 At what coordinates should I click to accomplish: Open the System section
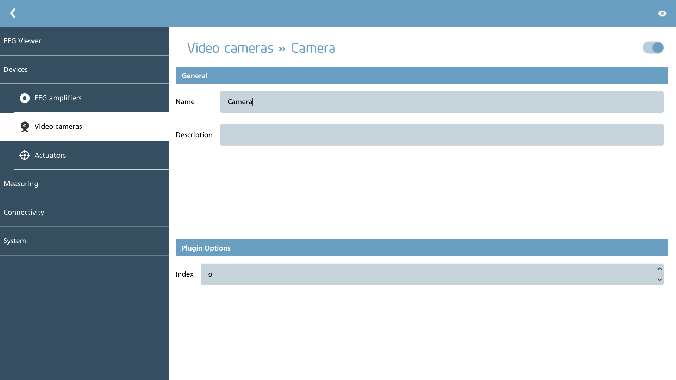click(x=84, y=241)
